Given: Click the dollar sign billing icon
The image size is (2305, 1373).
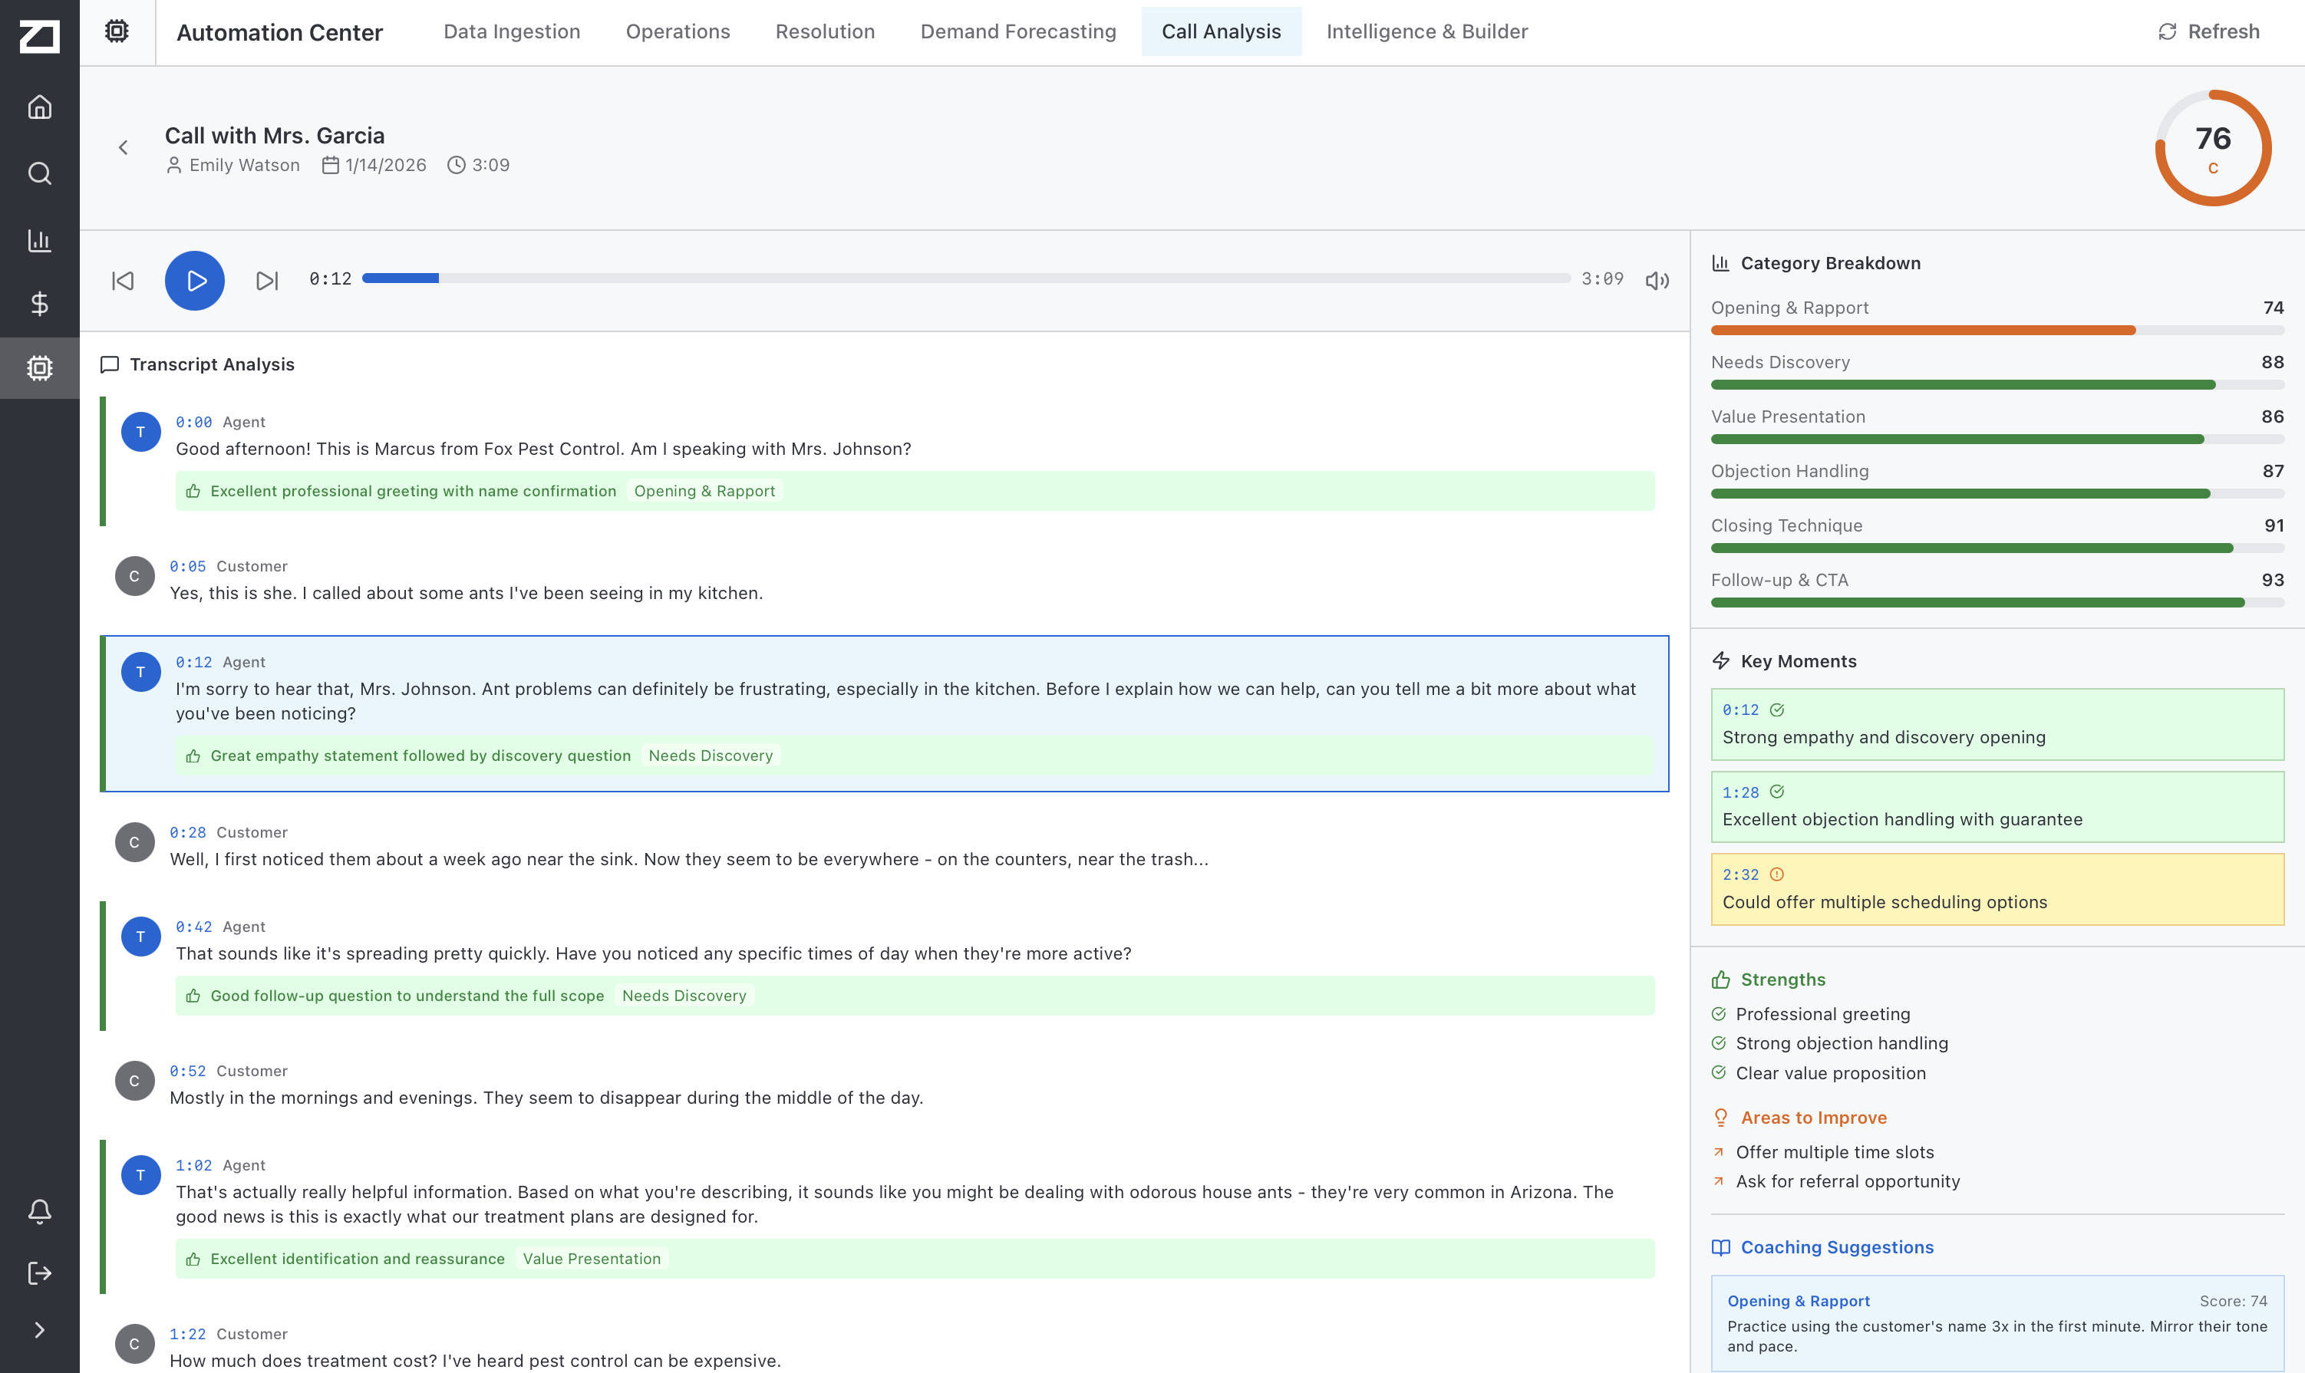Looking at the screenshot, I should (x=39, y=304).
